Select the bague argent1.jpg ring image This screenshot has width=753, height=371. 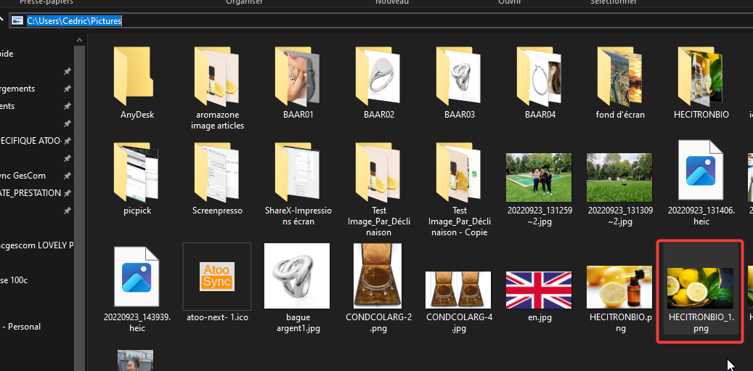click(x=297, y=276)
